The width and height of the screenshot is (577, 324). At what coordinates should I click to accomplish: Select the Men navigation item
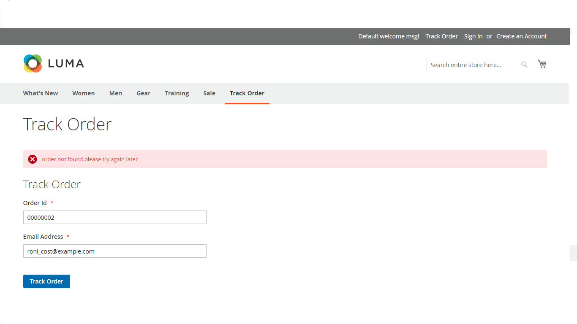click(116, 93)
